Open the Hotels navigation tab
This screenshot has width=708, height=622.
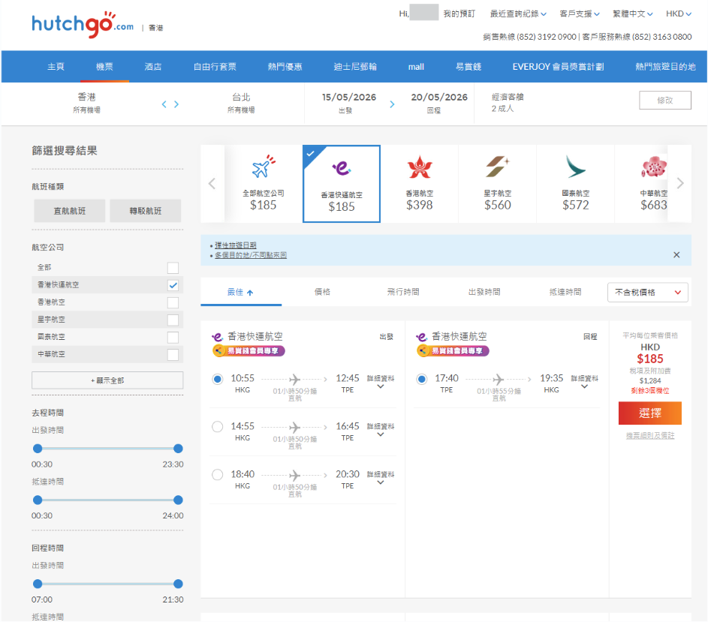(x=153, y=66)
